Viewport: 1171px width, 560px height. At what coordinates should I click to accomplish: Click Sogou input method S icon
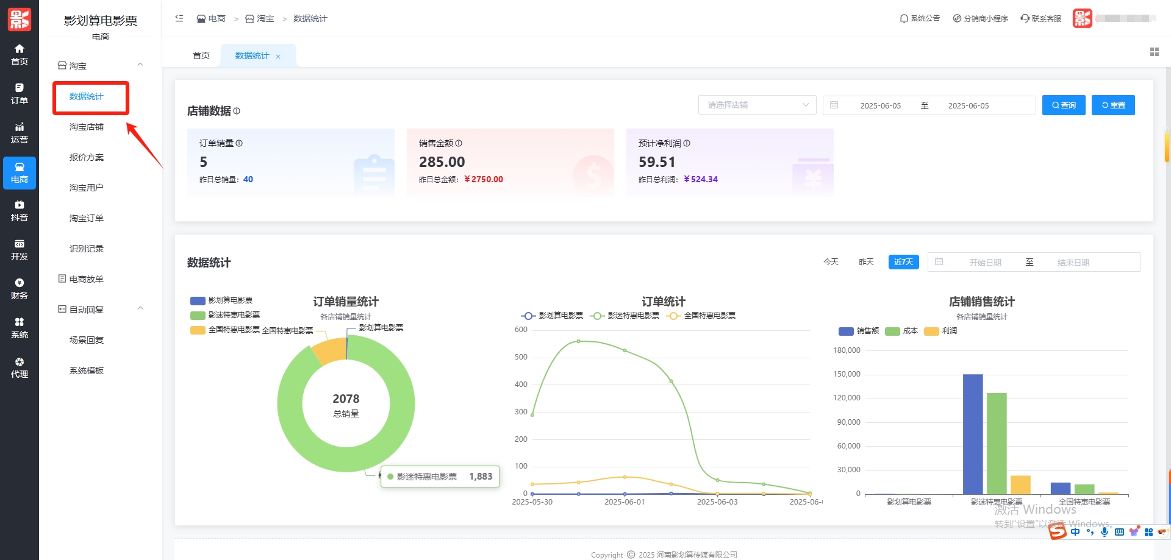[x=1058, y=532]
